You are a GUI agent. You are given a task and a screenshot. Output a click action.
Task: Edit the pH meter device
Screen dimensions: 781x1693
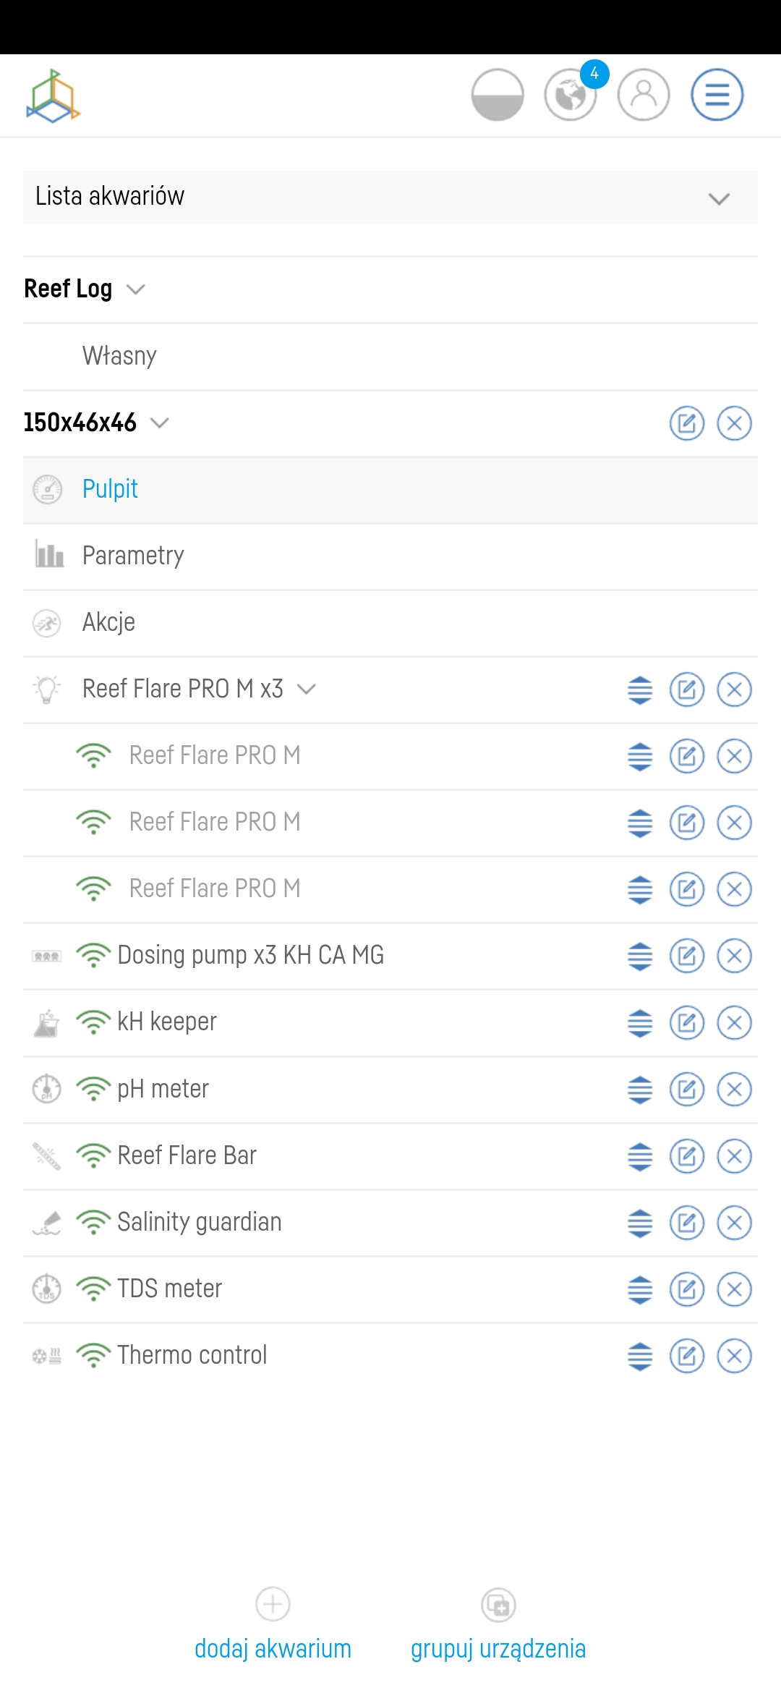pos(686,1090)
